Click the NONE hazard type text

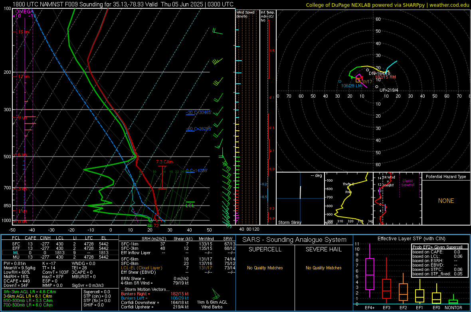pyautogui.click(x=446, y=201)
